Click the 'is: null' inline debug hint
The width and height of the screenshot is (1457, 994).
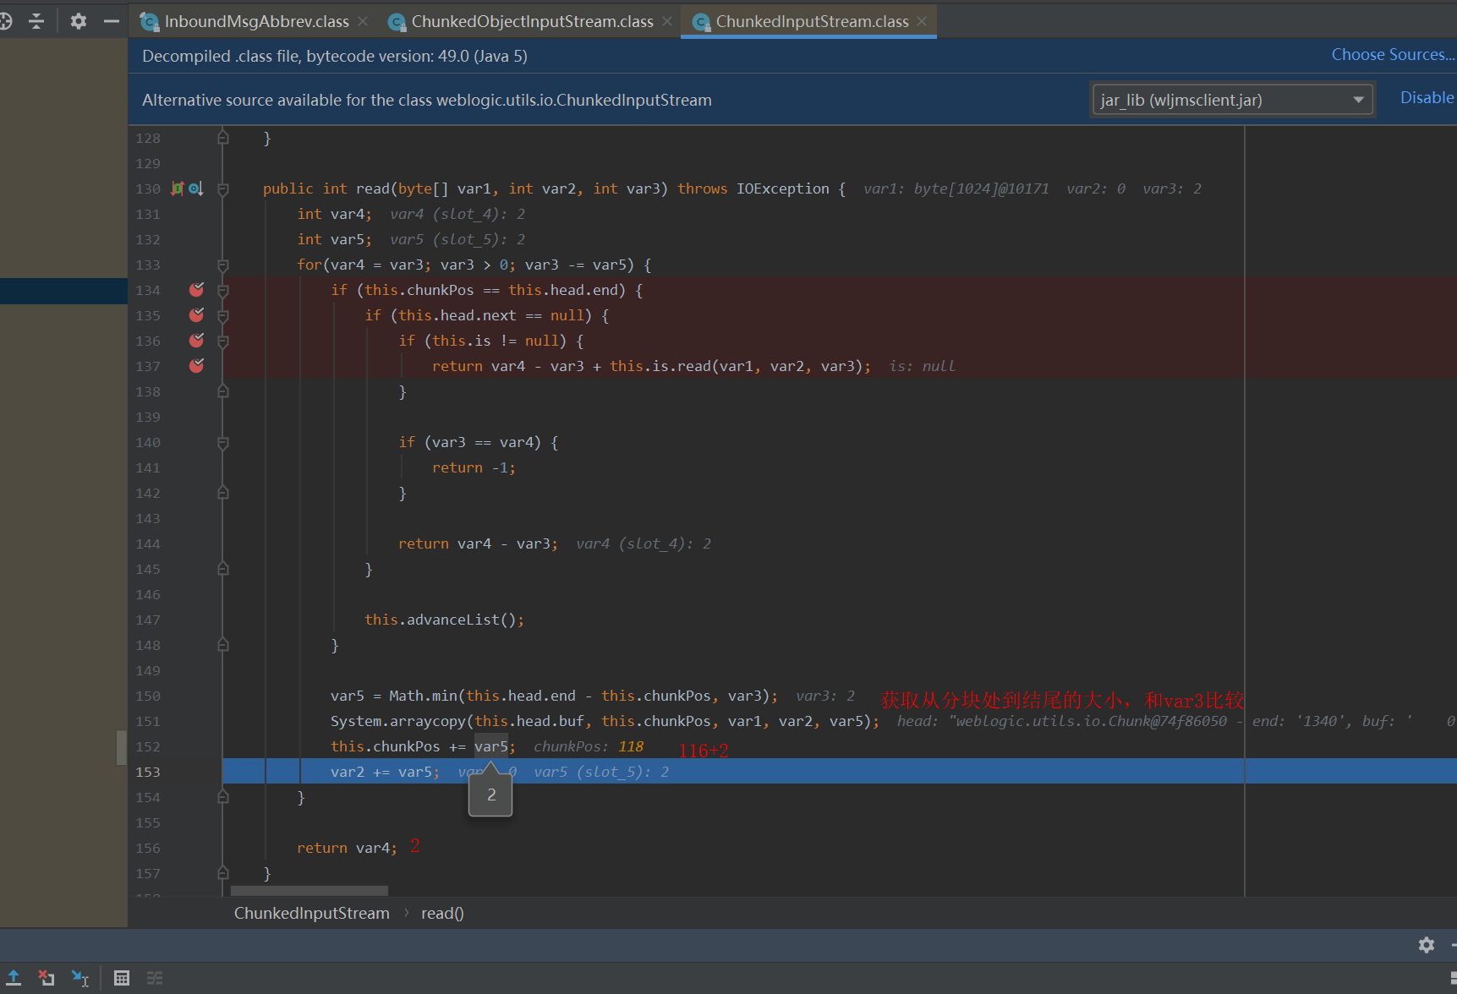coord(922,366)
